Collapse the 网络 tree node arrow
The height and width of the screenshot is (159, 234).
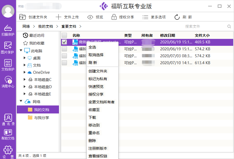pyautogui.click(x=21, y=101)
